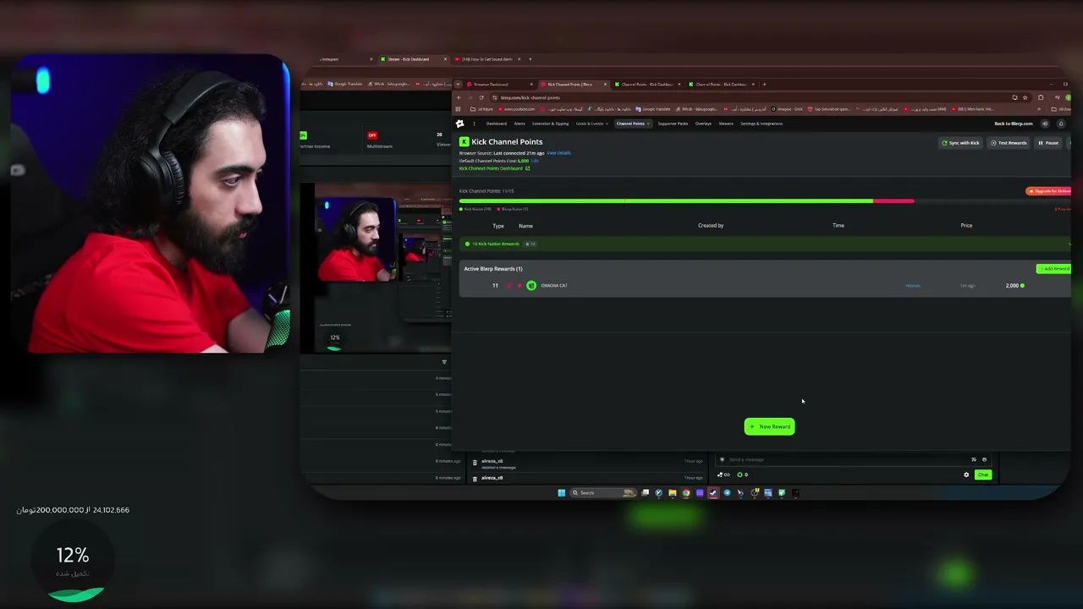Click the GMAOHA CAT reward icon

point(531,286)
